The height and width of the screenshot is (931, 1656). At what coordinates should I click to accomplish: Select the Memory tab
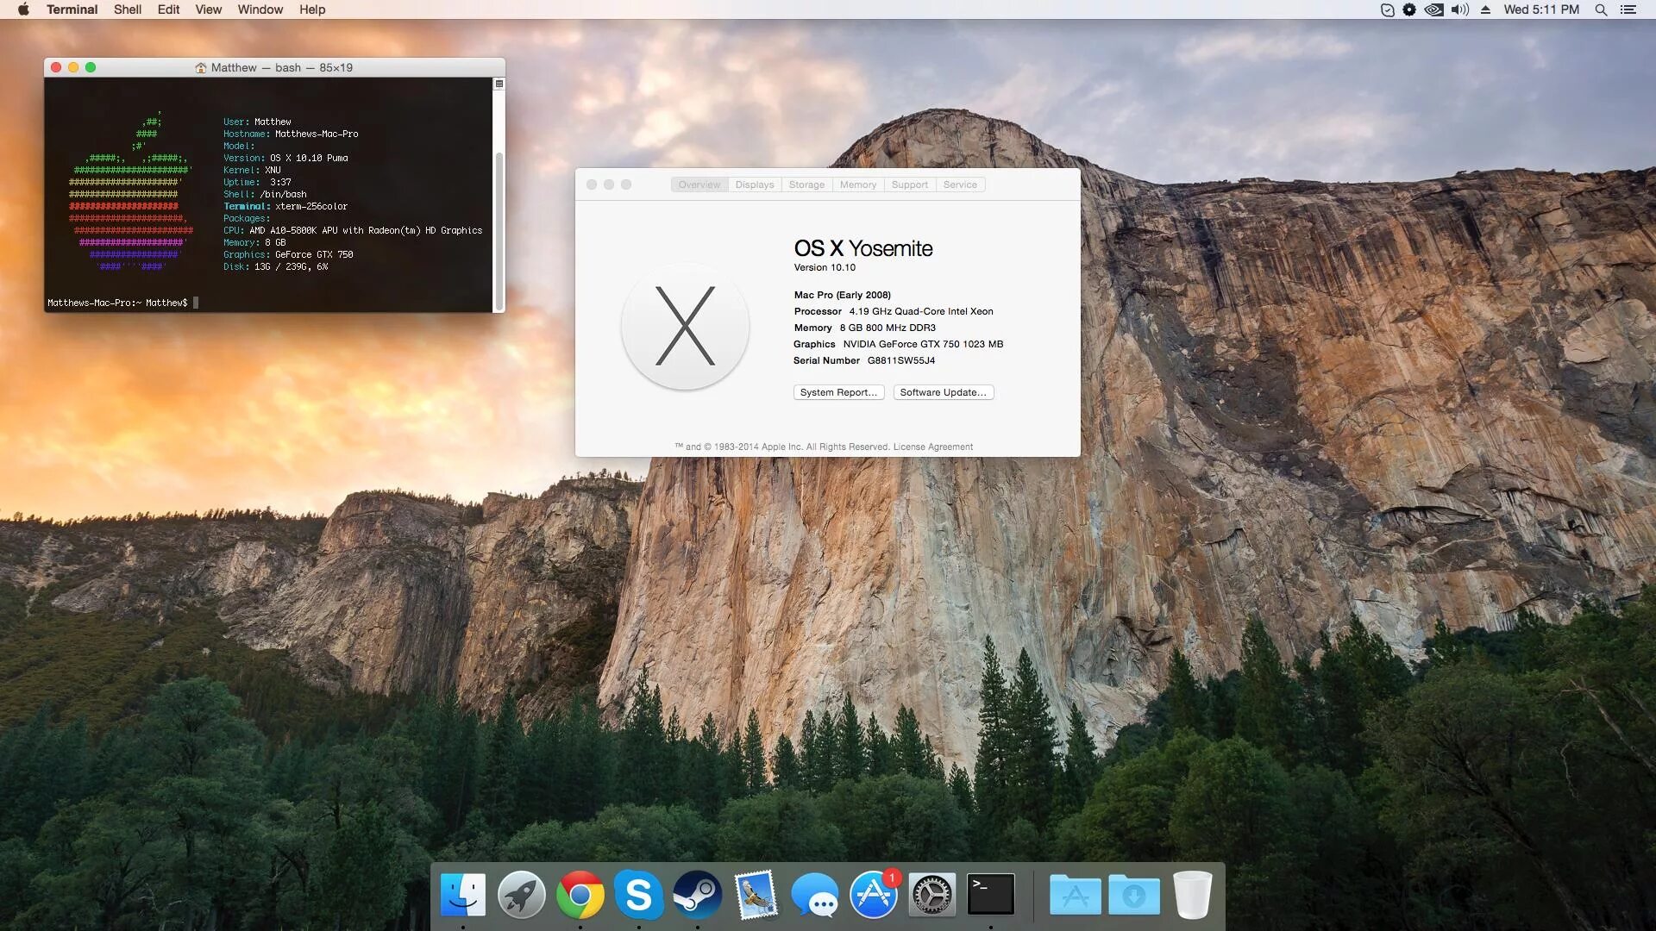858,184
